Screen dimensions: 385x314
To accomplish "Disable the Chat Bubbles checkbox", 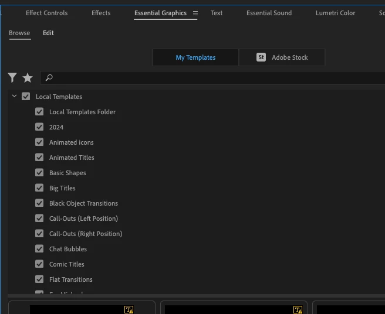I will point(39,249).
